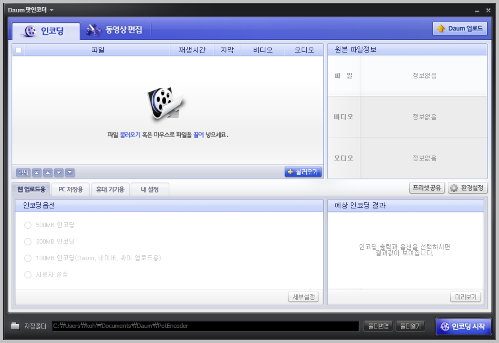Click the 오디오 row '정보없음' text
The image size is (499, 343).
pyautogui.click(x=424, y=158)
